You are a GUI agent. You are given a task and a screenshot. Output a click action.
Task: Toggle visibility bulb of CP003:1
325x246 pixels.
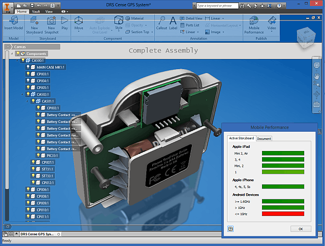pos(28,74)
